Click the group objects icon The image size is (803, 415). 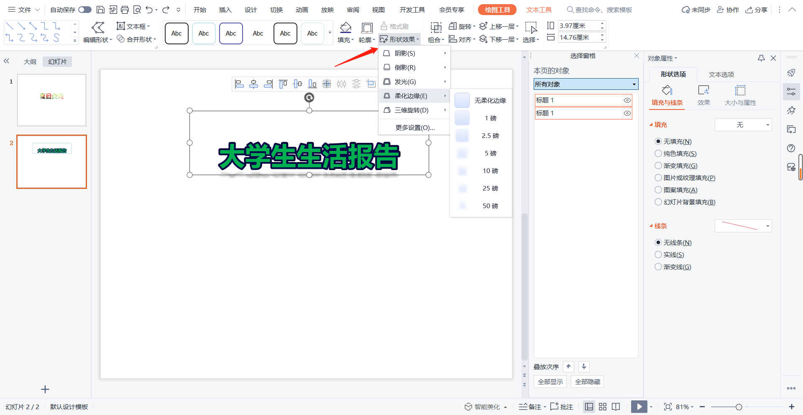[436, 28]
